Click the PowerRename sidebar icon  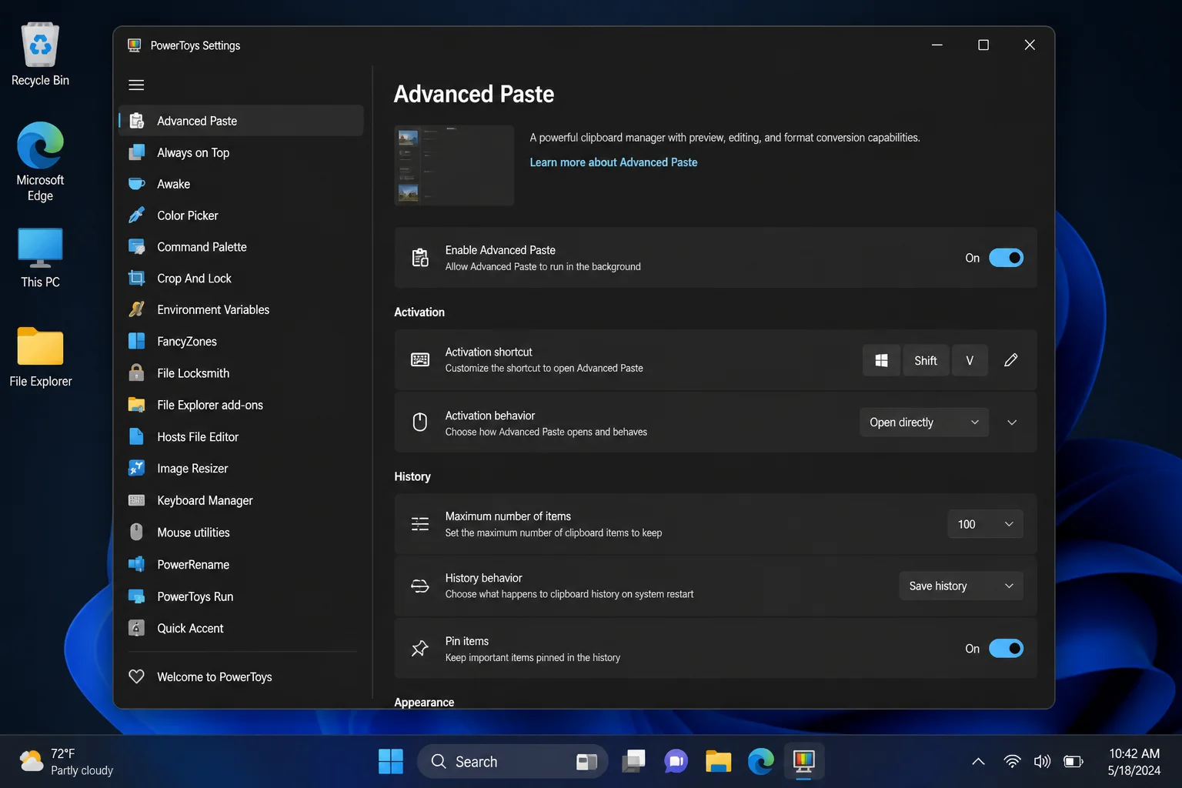(137, 564)
